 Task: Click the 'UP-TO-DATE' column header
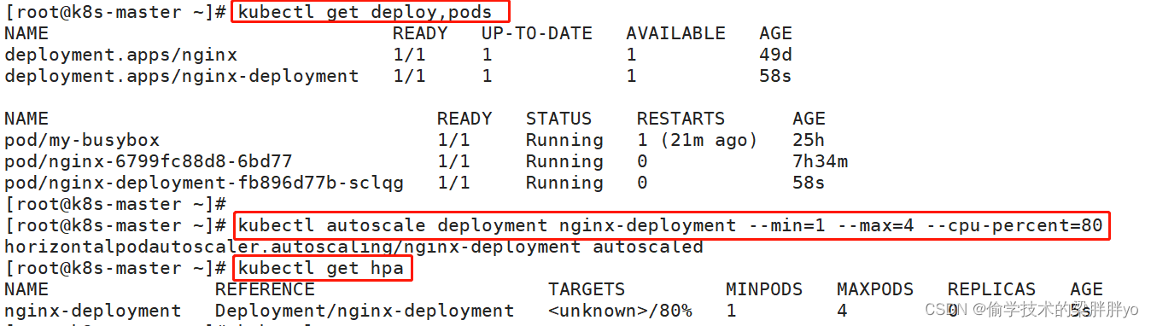coord(537,33)
